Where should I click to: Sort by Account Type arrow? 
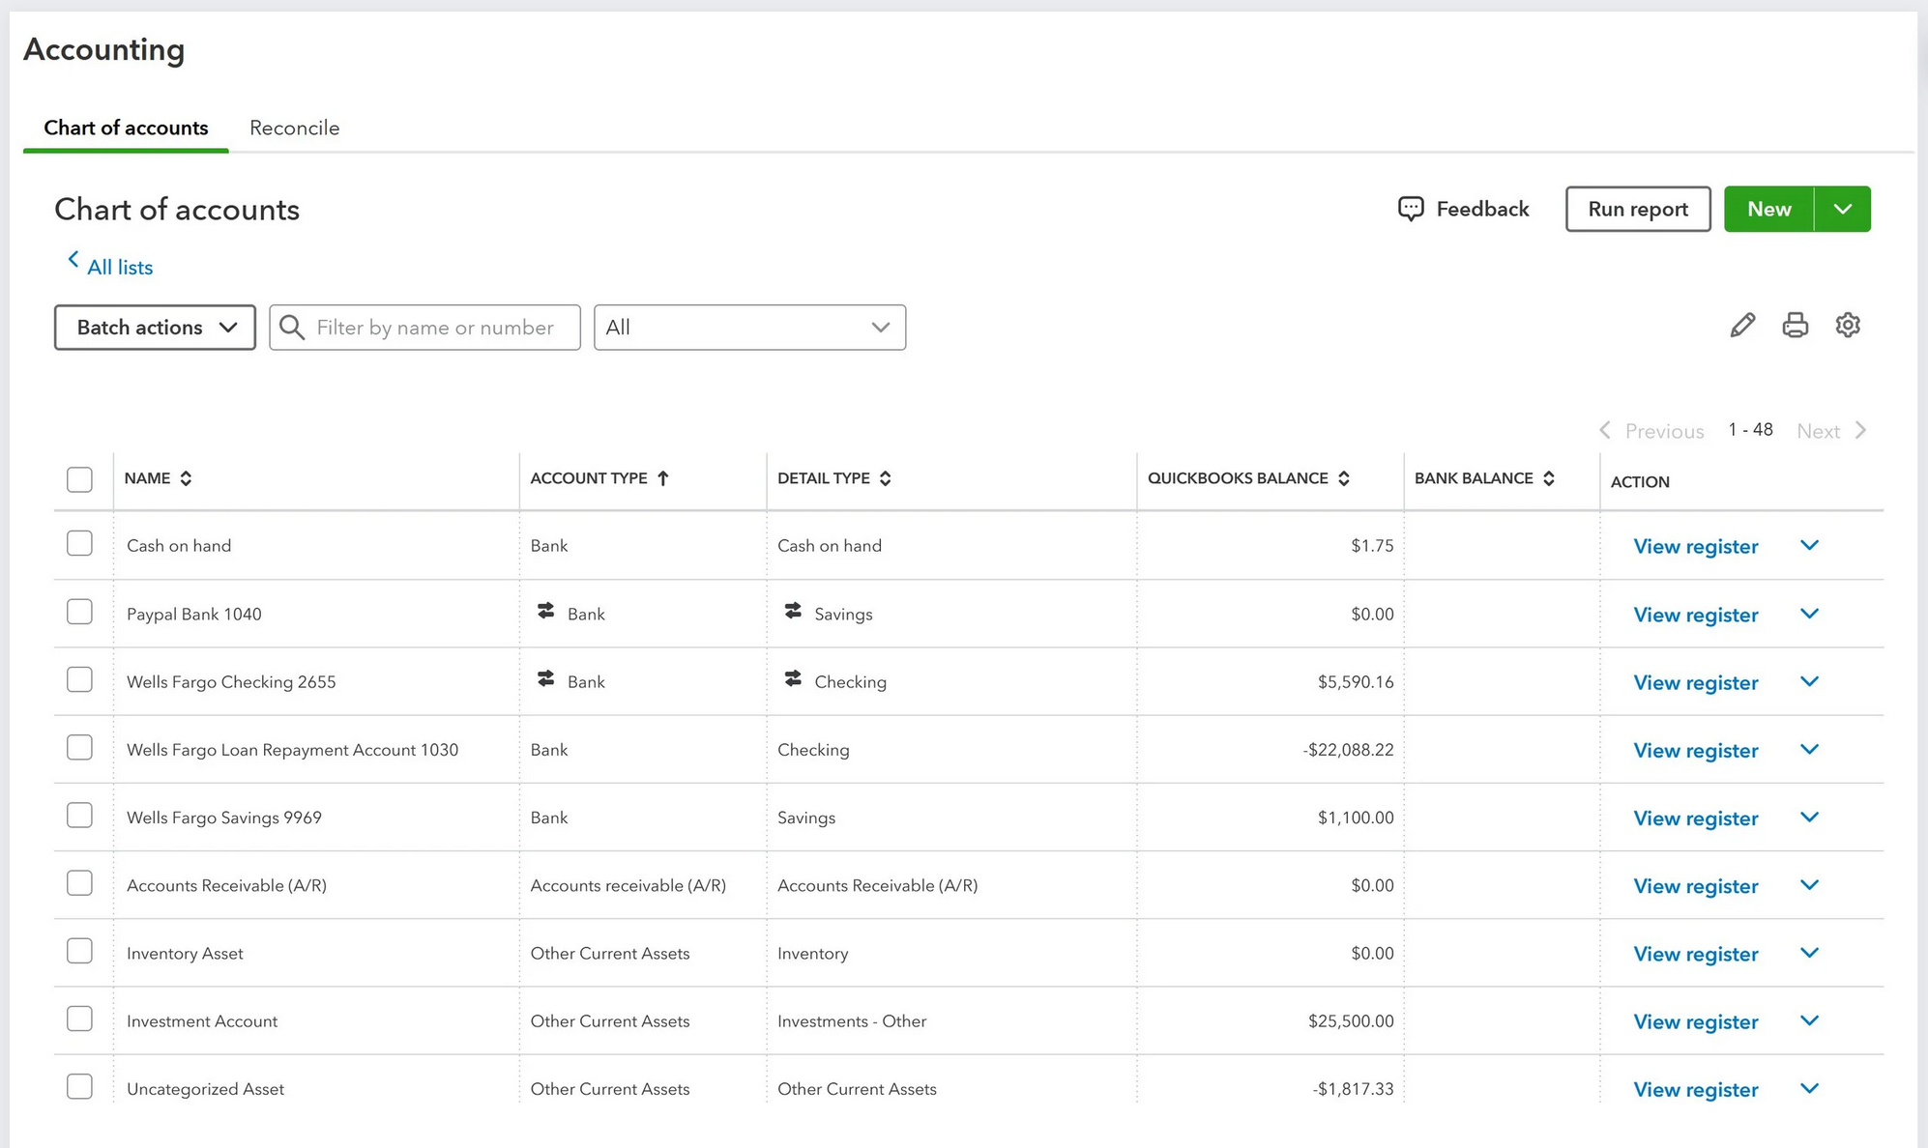[663, 478]
